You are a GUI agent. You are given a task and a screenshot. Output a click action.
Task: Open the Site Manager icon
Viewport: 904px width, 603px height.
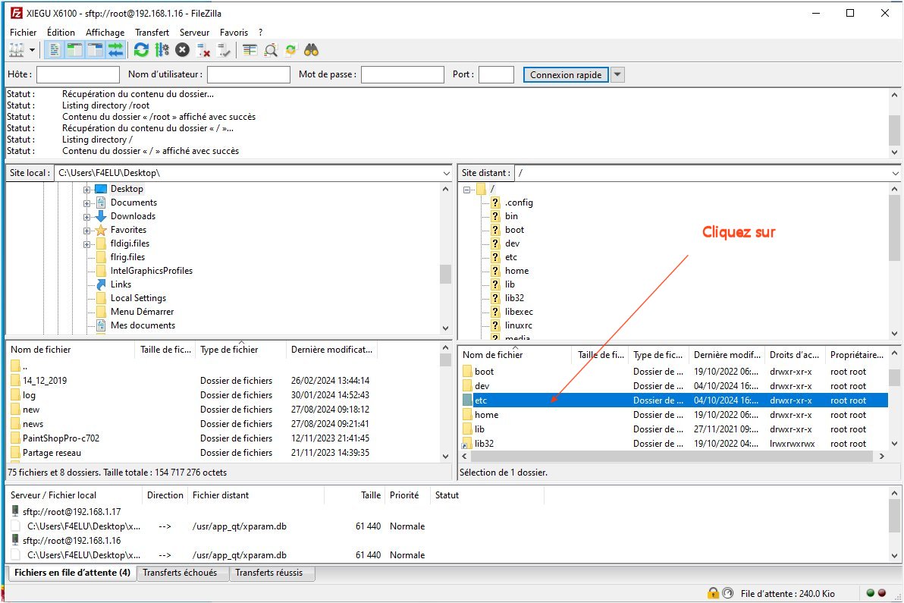tap(16, 50)
